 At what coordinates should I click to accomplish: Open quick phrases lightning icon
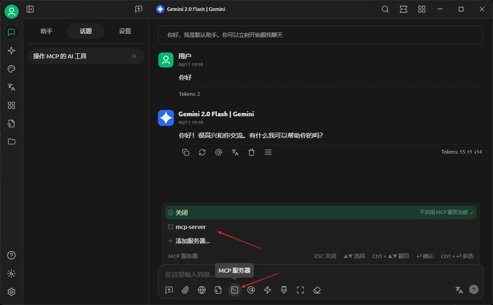(x=267, y=290)
